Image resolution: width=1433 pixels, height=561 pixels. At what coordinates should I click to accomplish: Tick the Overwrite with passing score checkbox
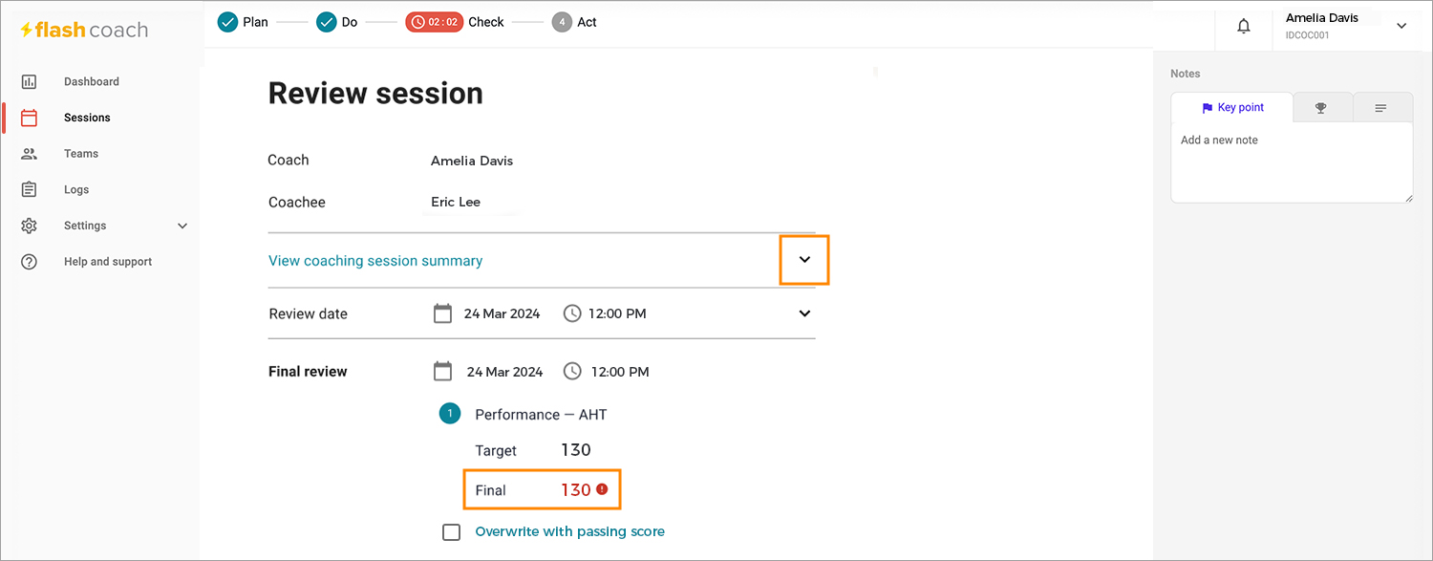point(452,531)
